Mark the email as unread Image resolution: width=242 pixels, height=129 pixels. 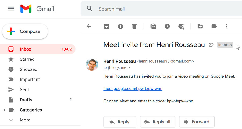153,26
